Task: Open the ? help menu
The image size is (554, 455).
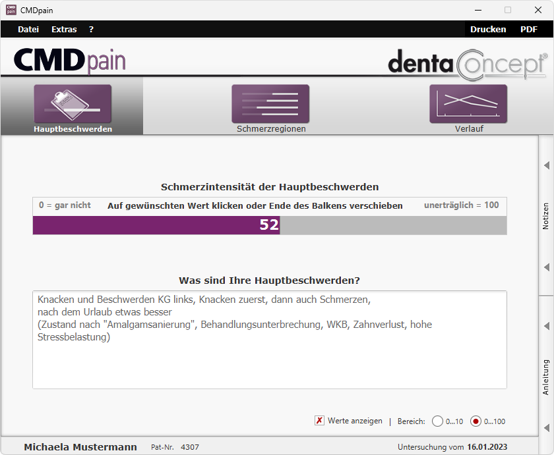Action: point(91,29)
